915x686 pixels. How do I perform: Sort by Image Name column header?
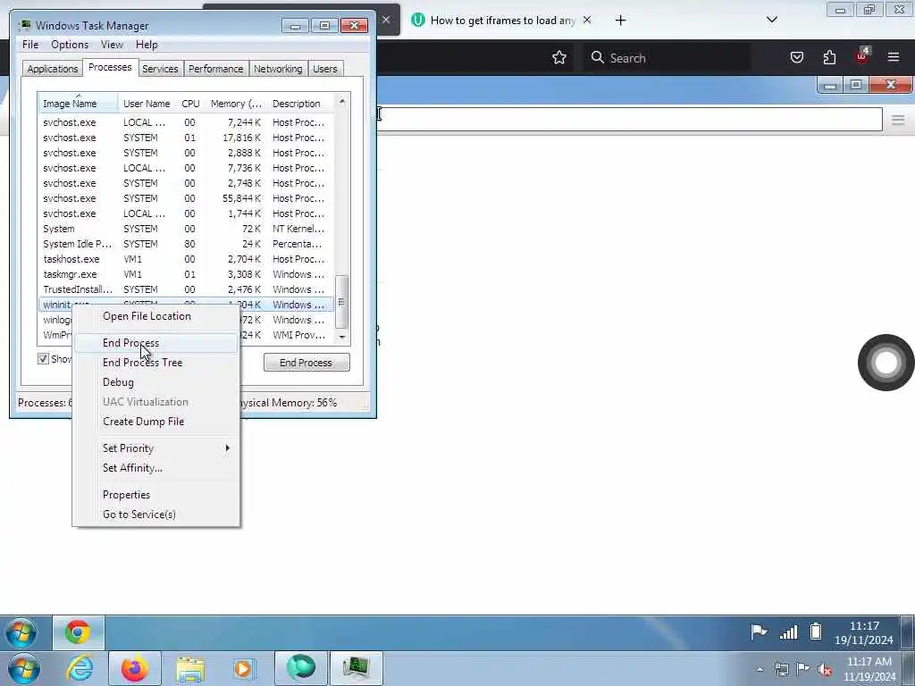click(x=79, y=104)
